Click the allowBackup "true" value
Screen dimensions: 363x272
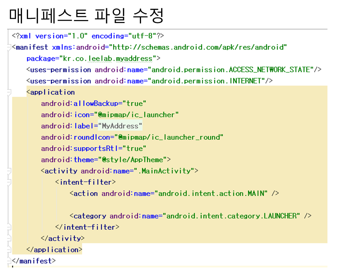pos(134,104)
